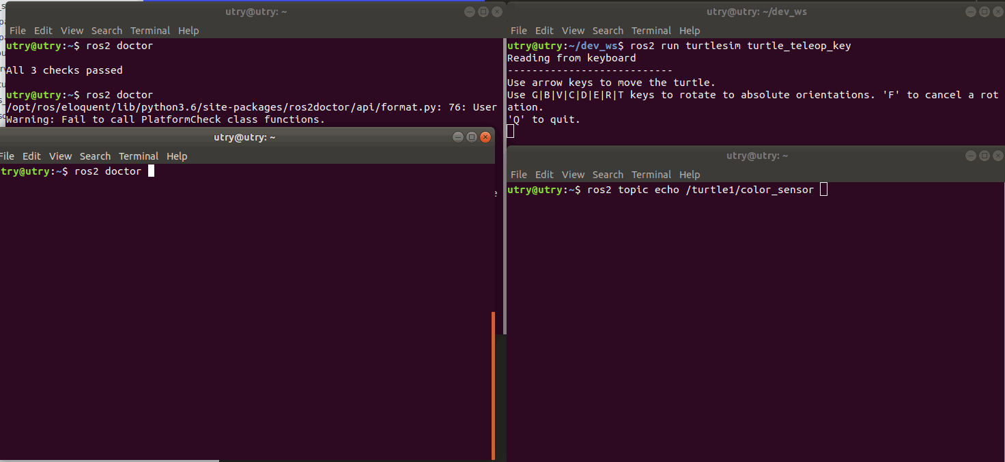The height and width of the screenshot is (462, 1005).
Task: Minimize the active front terminal window
Action: (x=458, y=137)
